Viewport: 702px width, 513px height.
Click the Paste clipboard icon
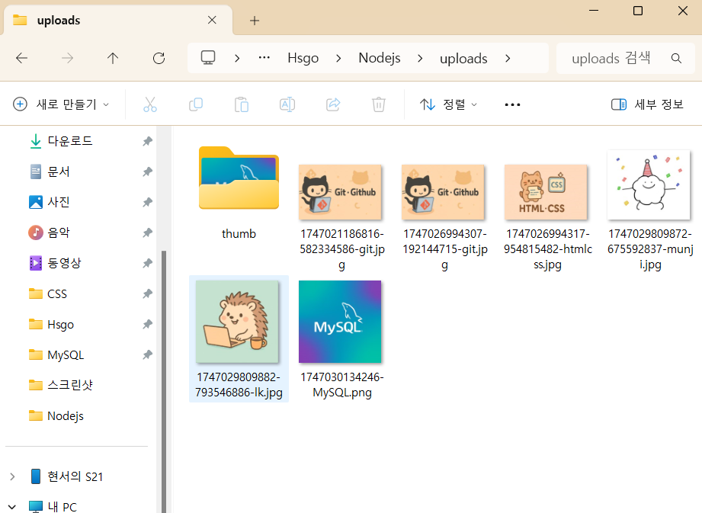pos(242,104)
